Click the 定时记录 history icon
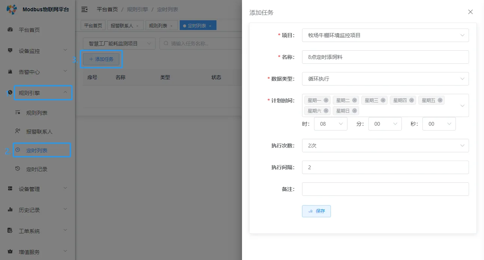484x260 pixels. (x=18, y=169)
